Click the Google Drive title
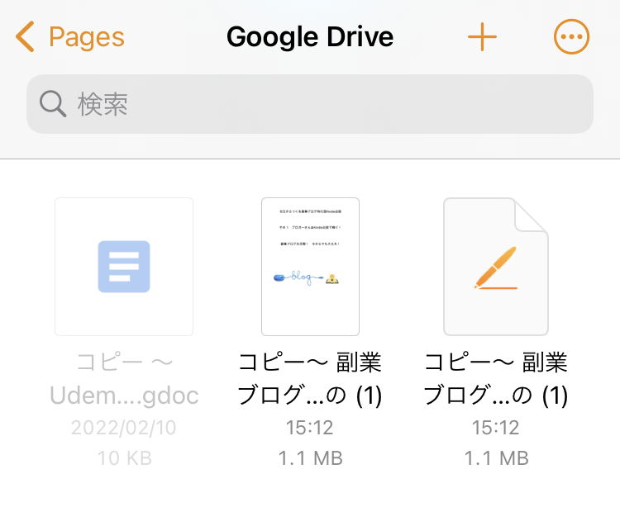This screenshot has width=620, height=507. click(310, 36)
